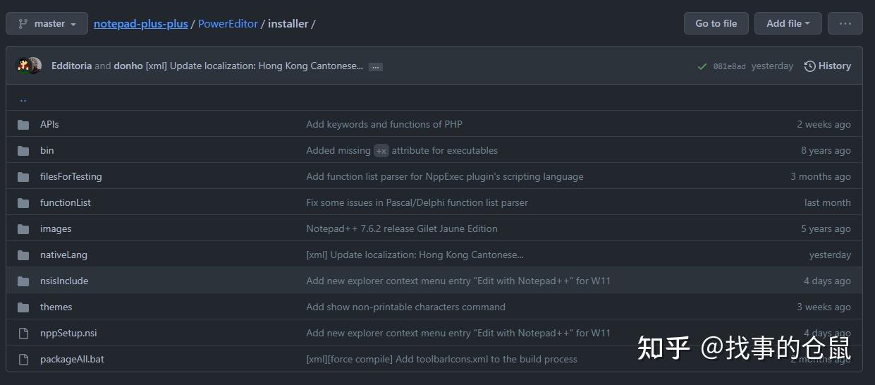This screenshot has width=875, height=385.
Task: Open commit 'Add keywords and functions of PHP'
Action: coord(384,124)
